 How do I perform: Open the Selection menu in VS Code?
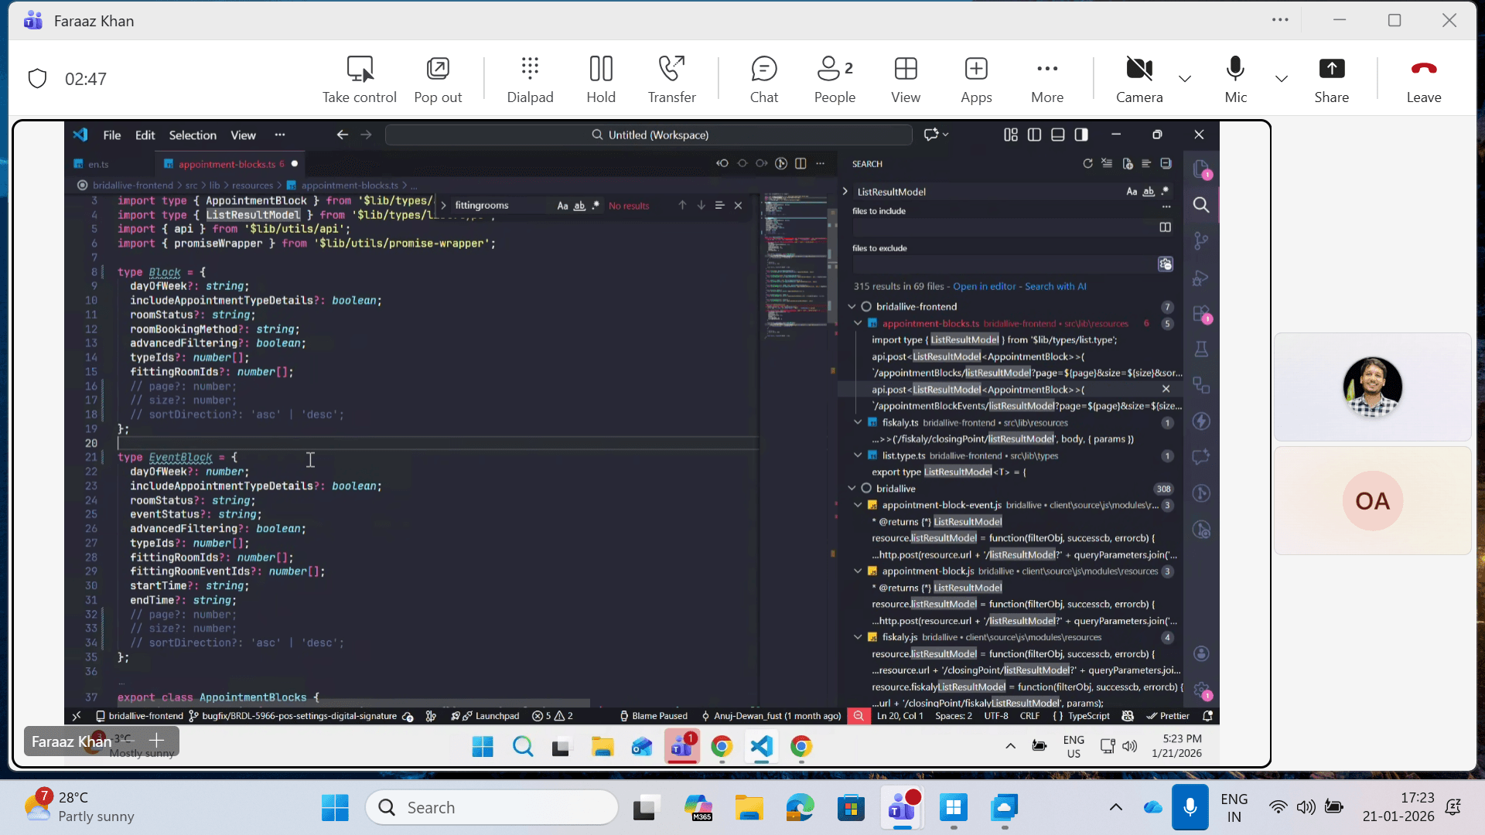[x=193, y=135]
